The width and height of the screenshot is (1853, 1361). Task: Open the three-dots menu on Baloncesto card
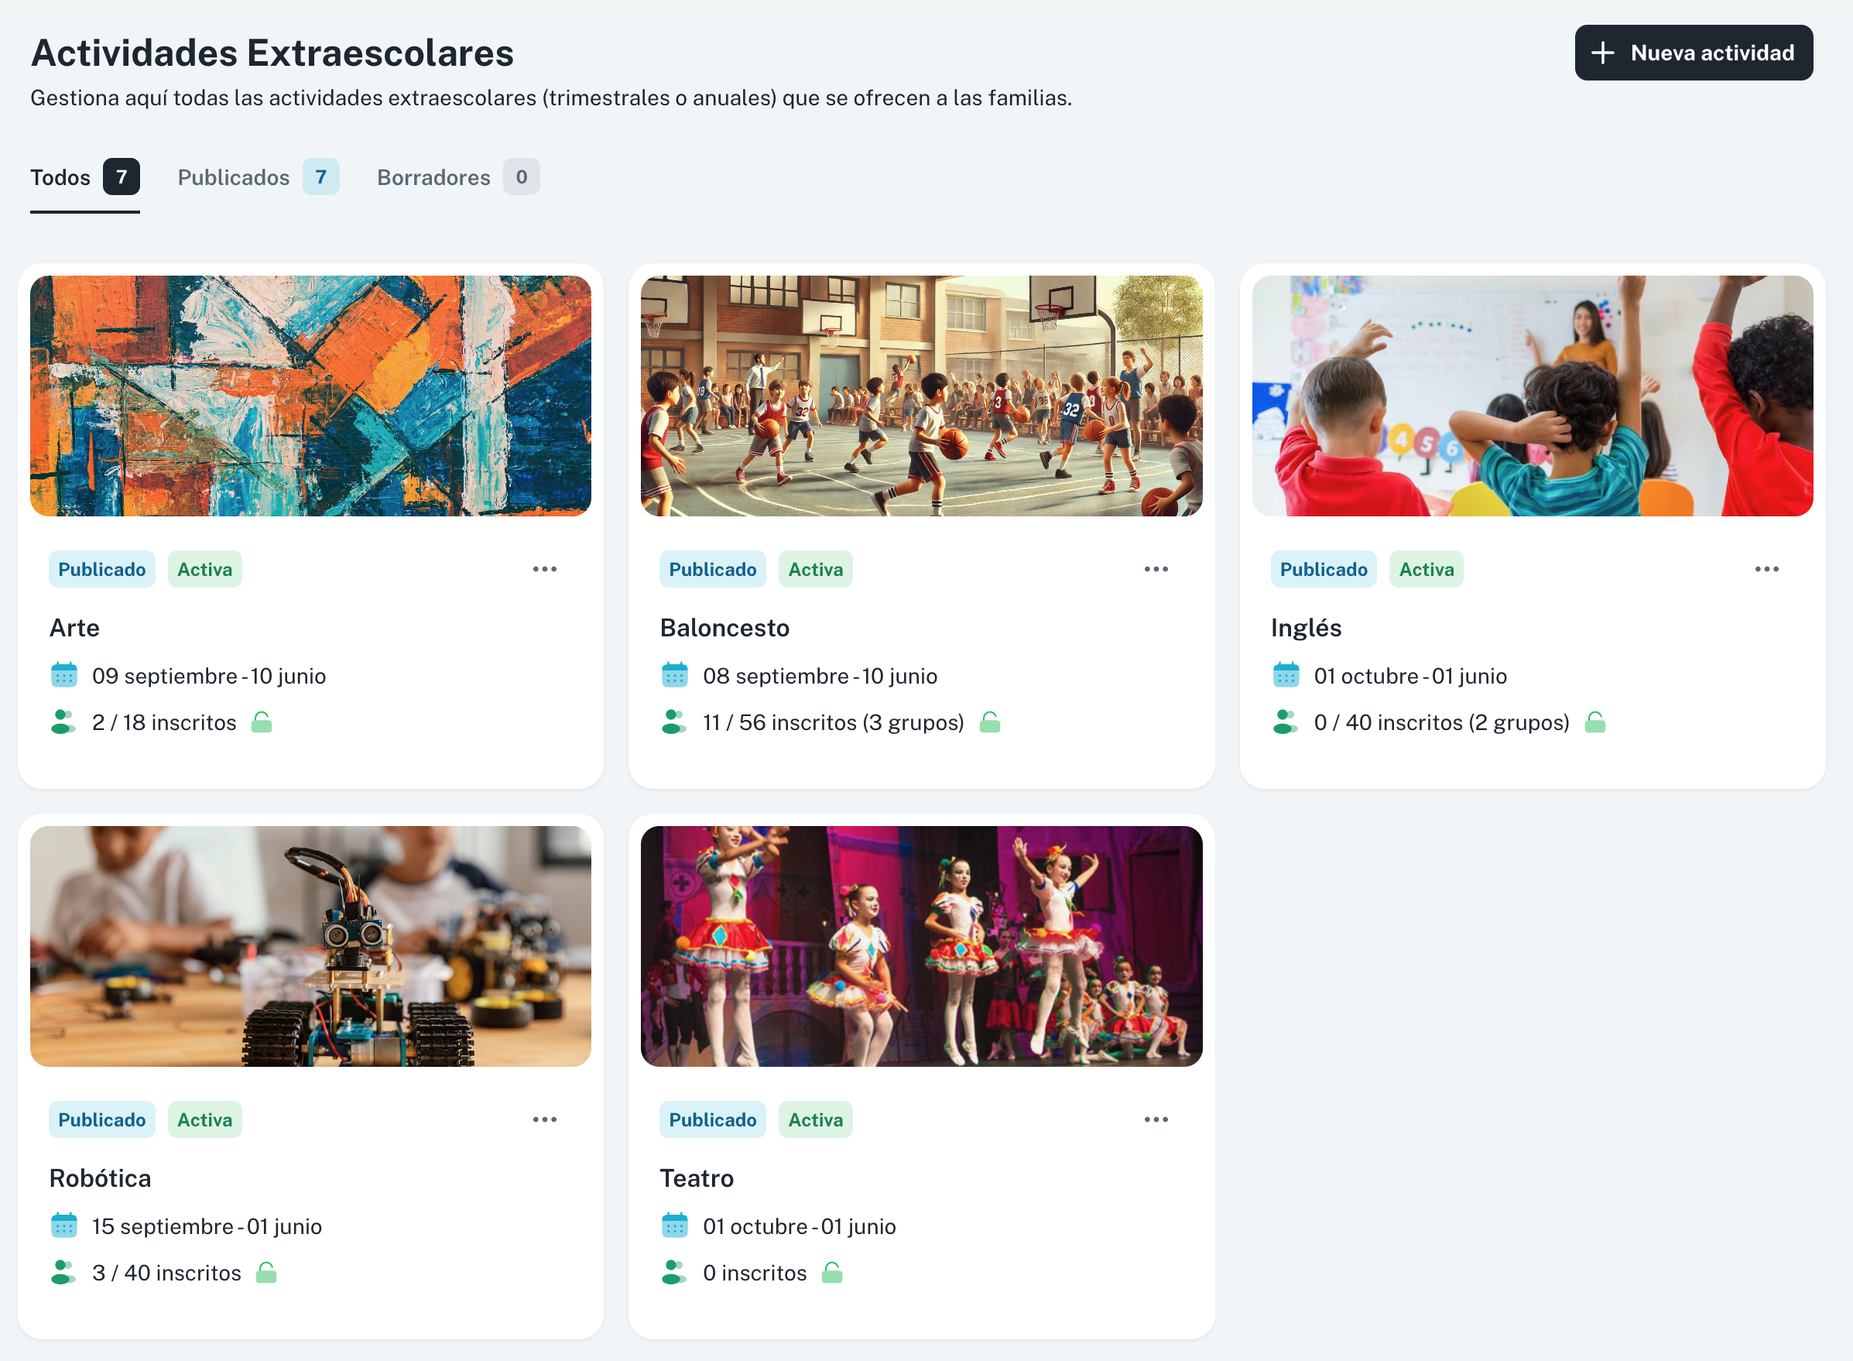tap(1156, 569)
